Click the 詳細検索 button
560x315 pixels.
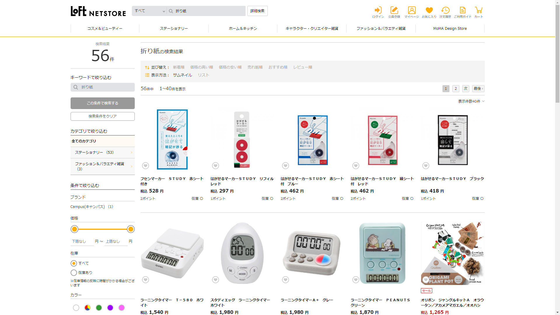pyautogui.click(x=258, y=11)
